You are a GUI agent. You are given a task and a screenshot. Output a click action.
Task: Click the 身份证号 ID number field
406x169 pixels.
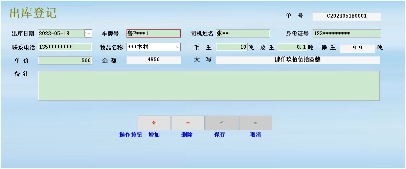[x=347, y=33]
